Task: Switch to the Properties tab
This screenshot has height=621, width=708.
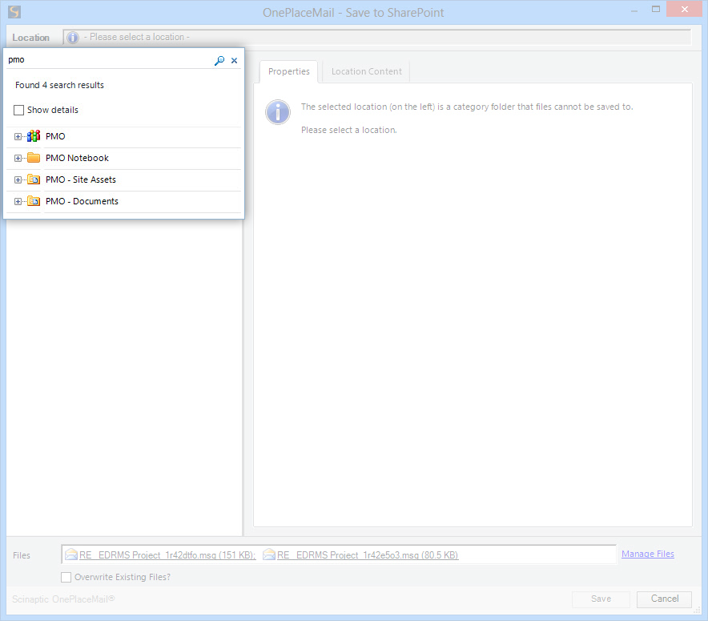Action: click(289, 71)
